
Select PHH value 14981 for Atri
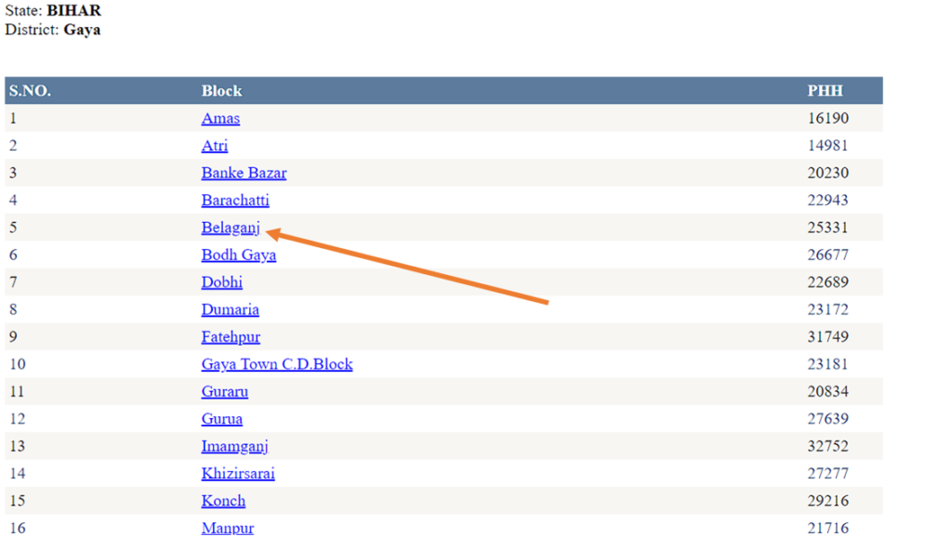(827, 146)
